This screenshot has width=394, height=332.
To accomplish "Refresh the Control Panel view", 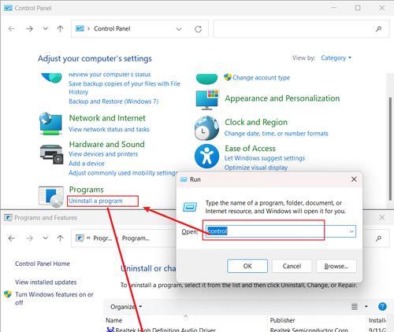I will [199, 29].
